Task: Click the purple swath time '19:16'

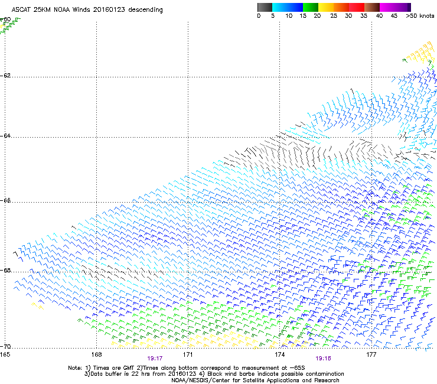Action: click(x=323, y=359)
